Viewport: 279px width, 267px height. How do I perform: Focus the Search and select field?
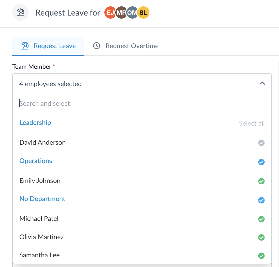142,103
